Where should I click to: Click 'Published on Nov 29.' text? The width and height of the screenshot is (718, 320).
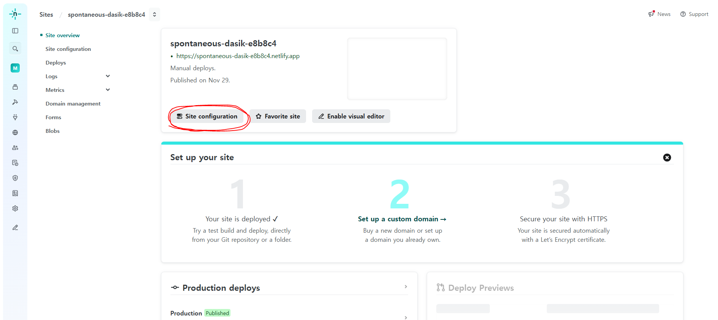tap(200, 80)
